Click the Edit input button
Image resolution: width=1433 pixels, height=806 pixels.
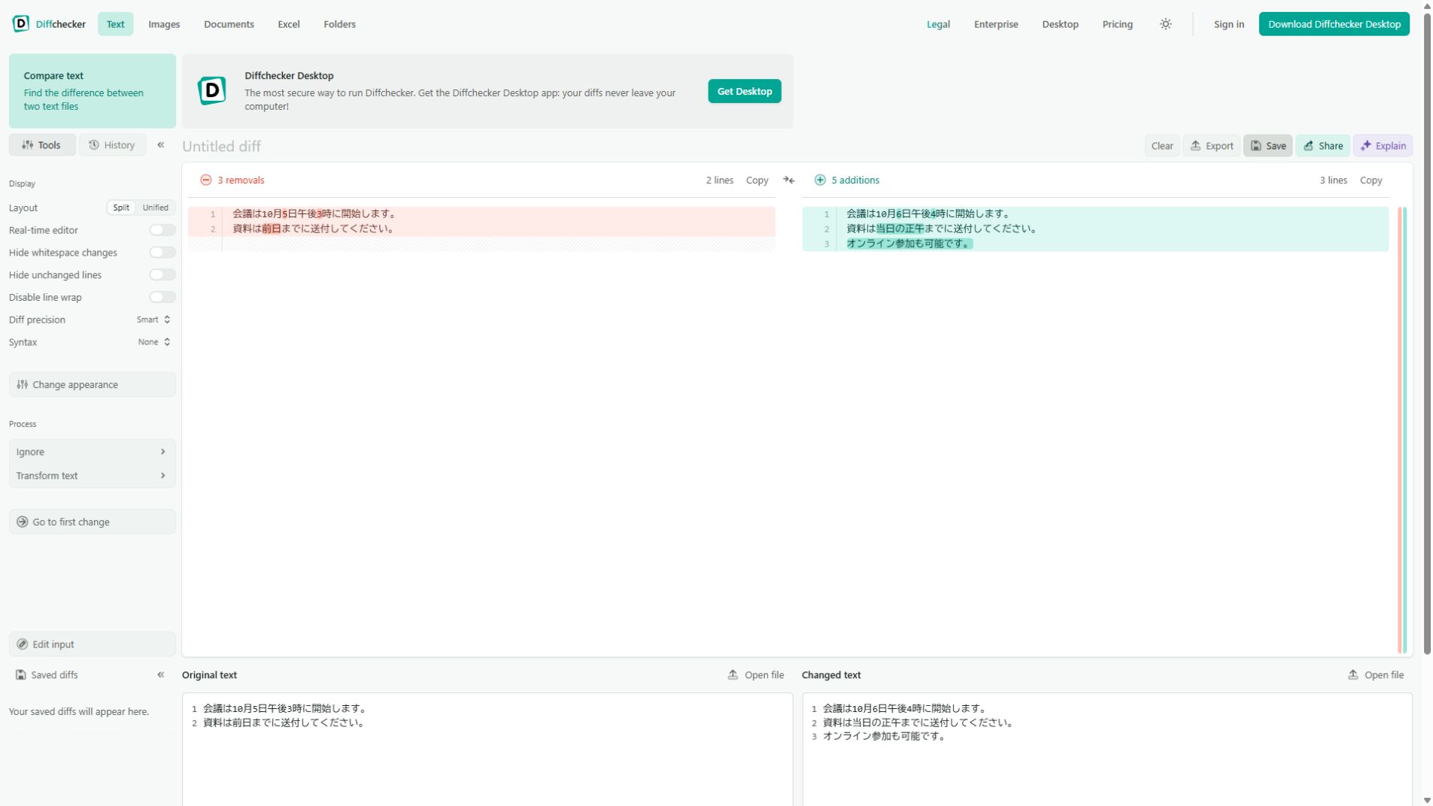coord(93,644)
